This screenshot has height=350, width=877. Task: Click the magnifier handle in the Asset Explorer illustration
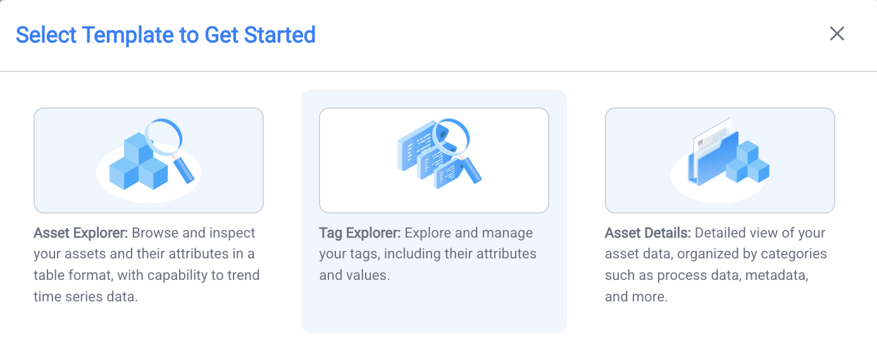tap(185, 169)
